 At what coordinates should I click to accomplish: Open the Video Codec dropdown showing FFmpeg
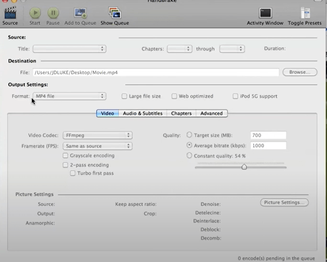tap(98, 135)
